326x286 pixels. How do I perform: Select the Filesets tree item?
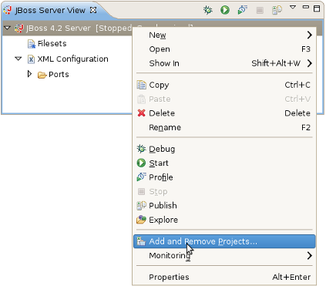[x=52, y=43]
